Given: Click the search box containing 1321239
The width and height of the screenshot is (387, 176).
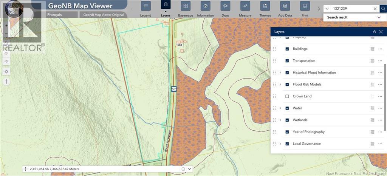Looking at the screenshot, I should pyautogui.click(x=351, y=9).
